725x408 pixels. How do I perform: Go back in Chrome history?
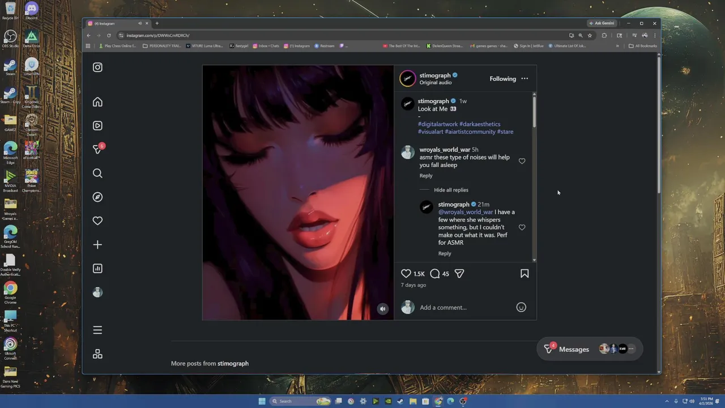88,35
